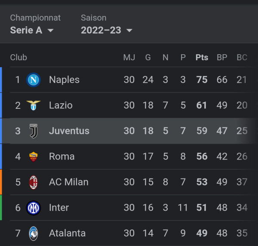The width and height of the screenshot is (258, 246).
Task: Click the Atalanta club crest icon
Action: point(34,233)
